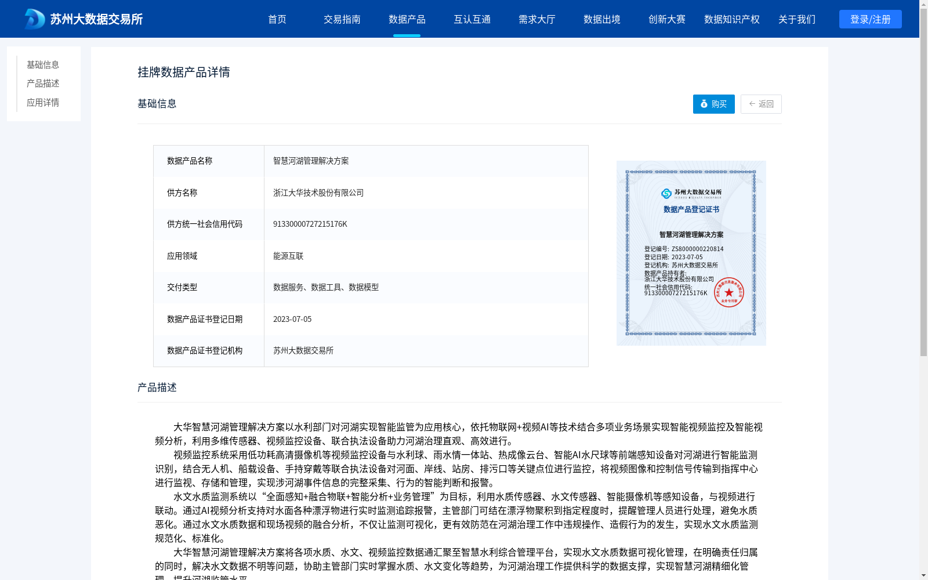Open the 交易指南 navigation item

pos(342,19)
